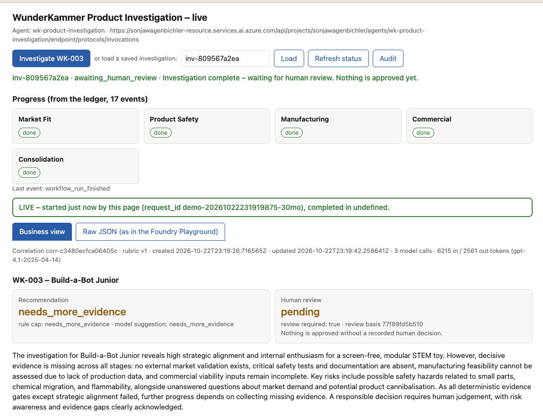Click the Recommendation label
Image resolution: width=543 pixels, height=418 pixels.
tap(44, 300)
